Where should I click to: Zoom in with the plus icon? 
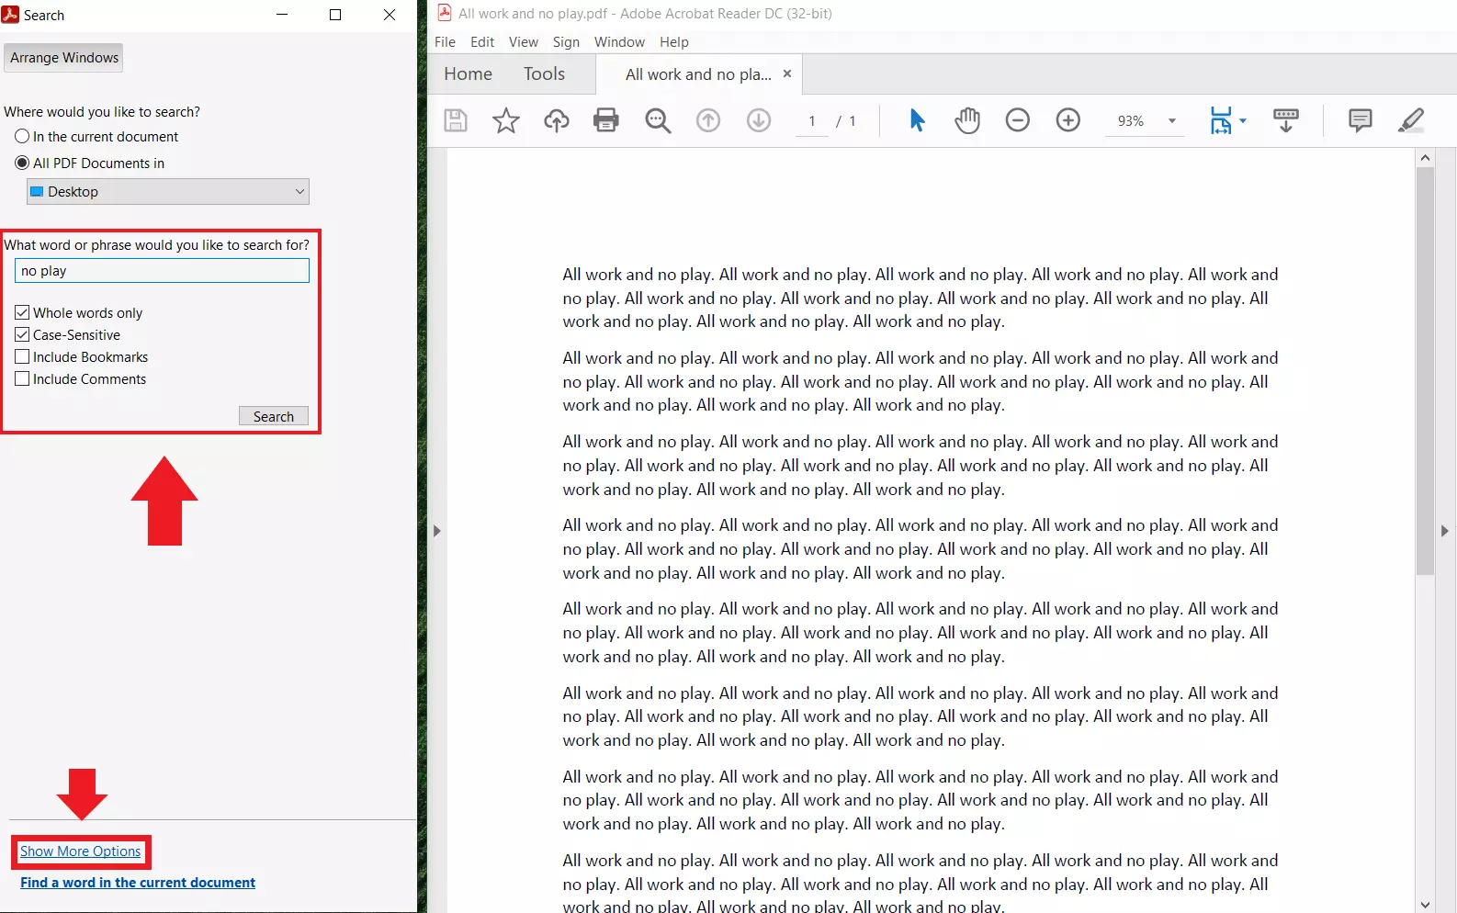[x=1067, y=120]
